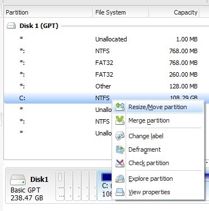Click the Defragment icon in context menu
209x211 pixels.
(120, 149)
